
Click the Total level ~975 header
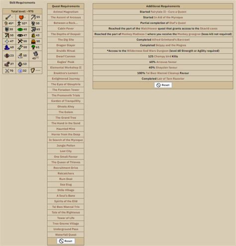click(x=22, y=11)
